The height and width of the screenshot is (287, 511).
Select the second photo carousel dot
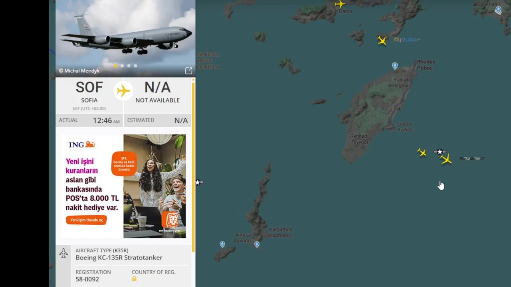pos(122,66)
